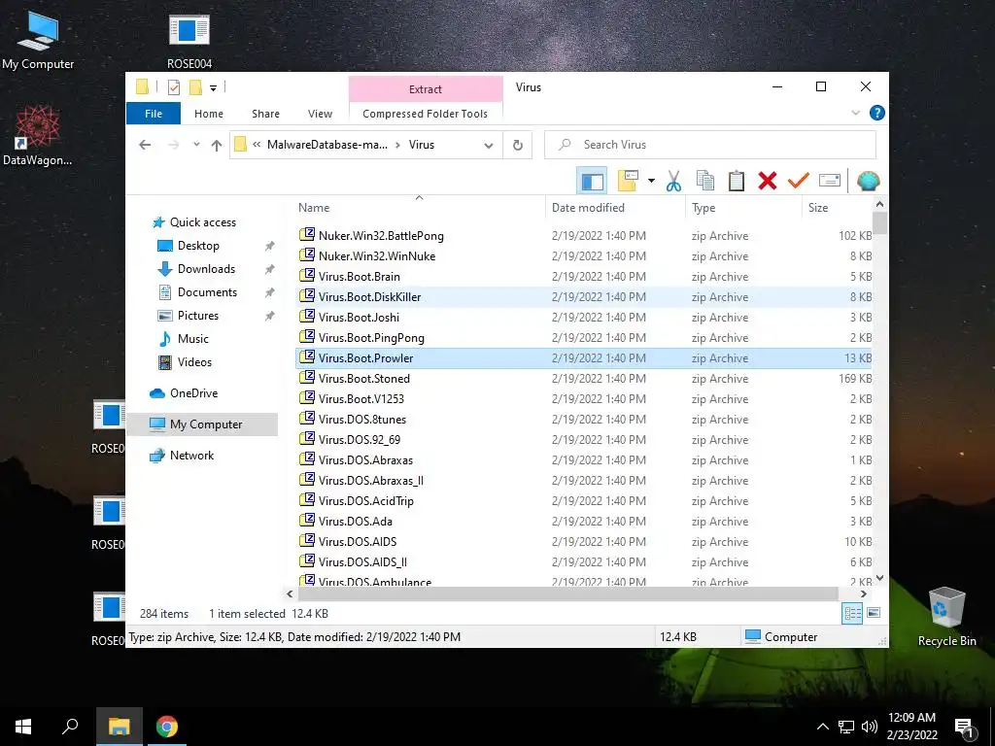
Task: Click MalwareDatabase-ma... breadcrumb in address bar
Action: click(x=326, y=145)
